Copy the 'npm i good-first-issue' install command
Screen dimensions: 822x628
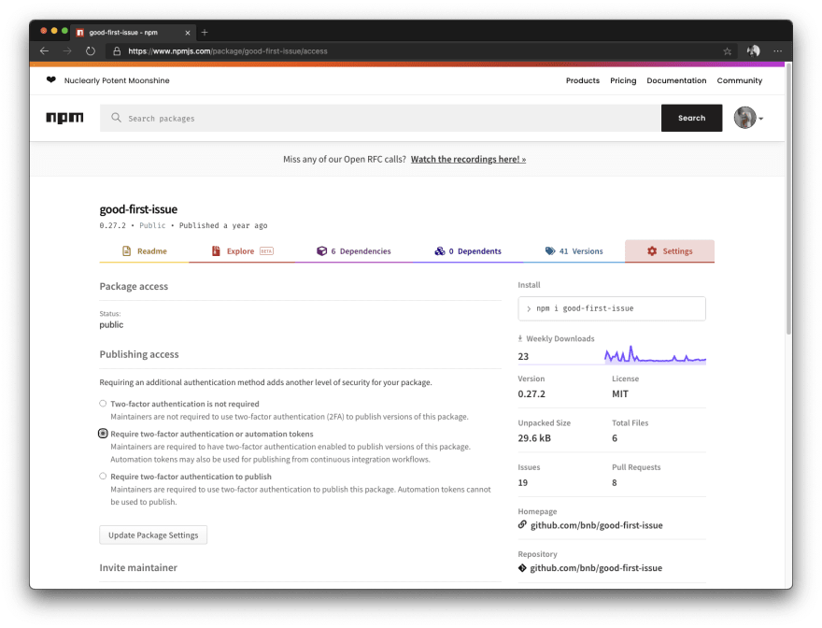(611, 308)
